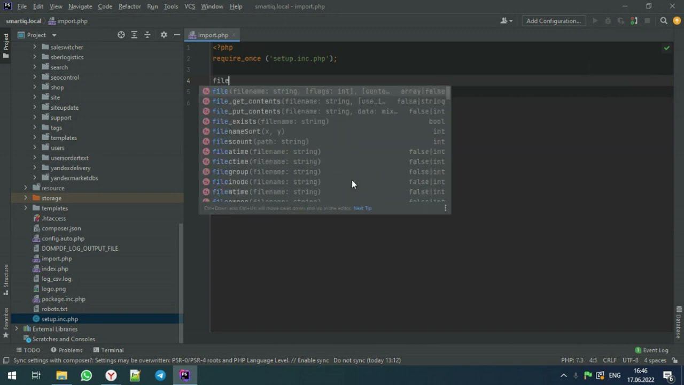Open the Navigate menu

click(x=80, y=6)
